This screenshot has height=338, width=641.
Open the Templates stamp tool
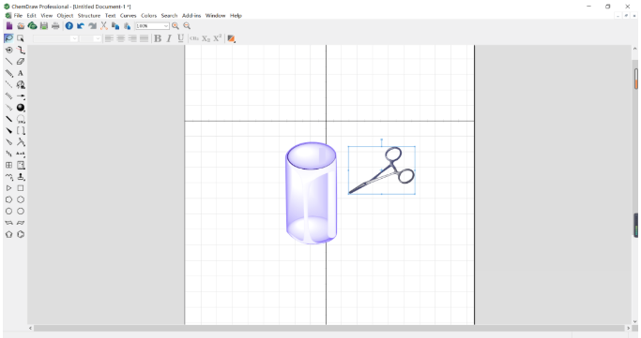(x=21, y=177)
